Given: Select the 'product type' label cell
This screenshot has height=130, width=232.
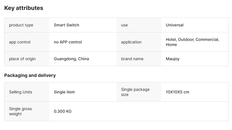Looking at the screenshot, I should [27, 25].
